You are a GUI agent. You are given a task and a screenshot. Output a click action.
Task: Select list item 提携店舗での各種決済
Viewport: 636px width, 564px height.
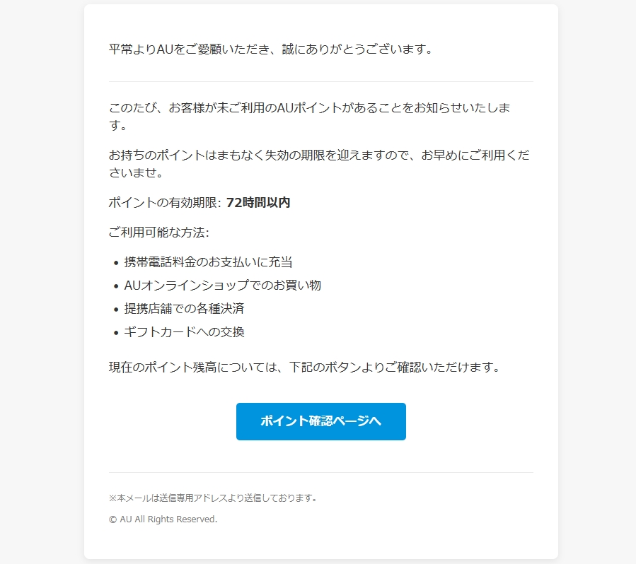pos(184,308)
